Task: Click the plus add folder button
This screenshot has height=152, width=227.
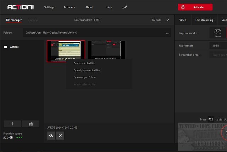Action: pyautogui.click(x=12, y=124)
